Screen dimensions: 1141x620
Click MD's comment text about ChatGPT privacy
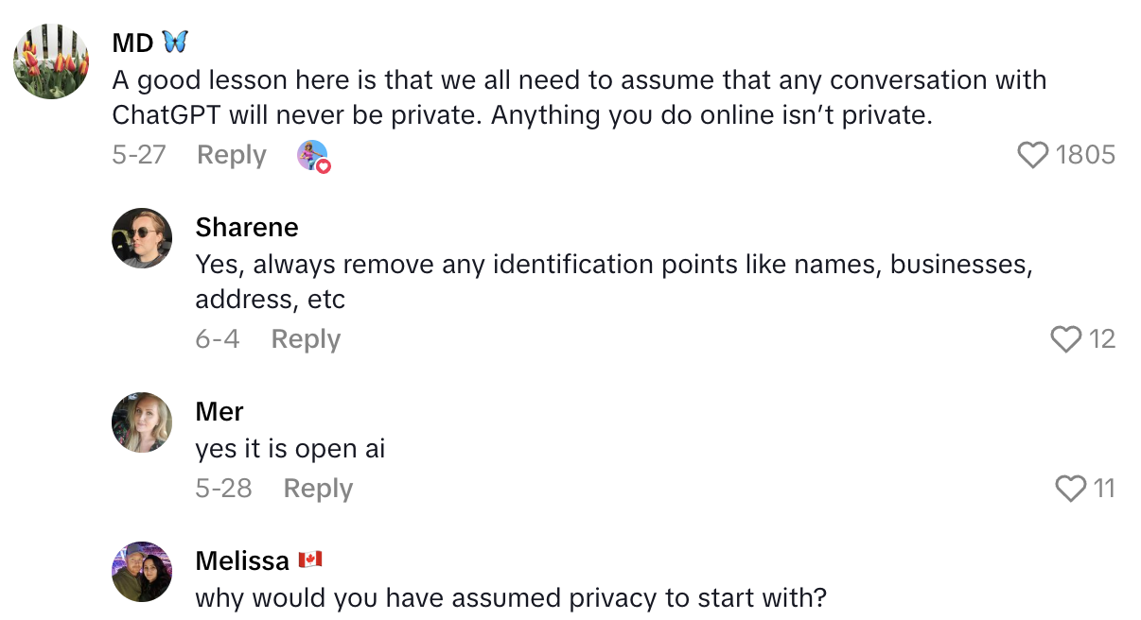579,97
